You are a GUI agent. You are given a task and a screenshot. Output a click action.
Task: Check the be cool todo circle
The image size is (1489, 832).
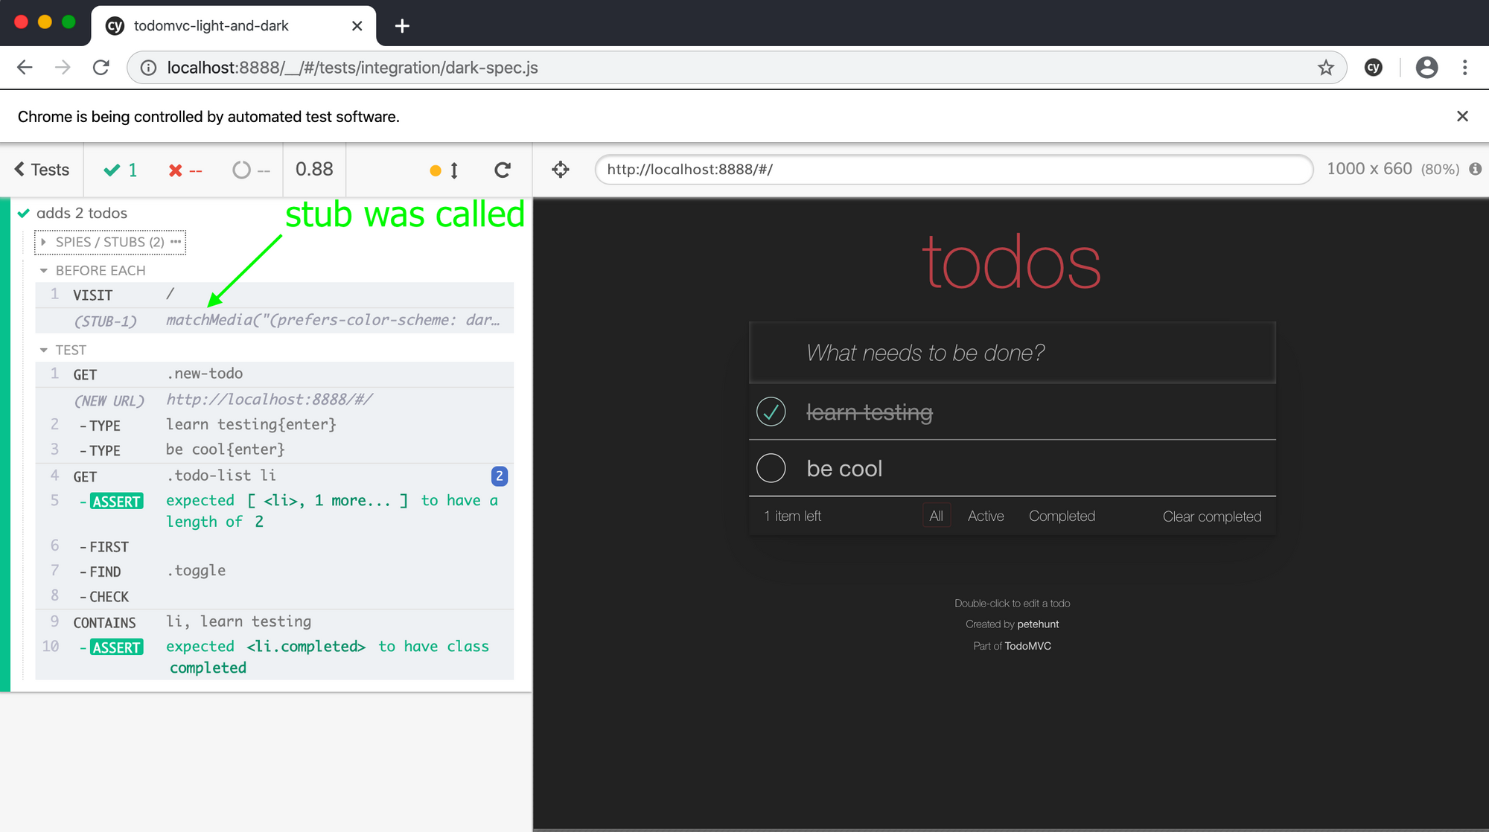771,468
